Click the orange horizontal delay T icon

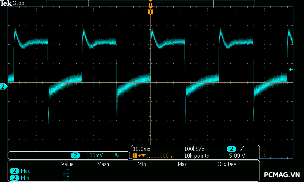(135, 155)
